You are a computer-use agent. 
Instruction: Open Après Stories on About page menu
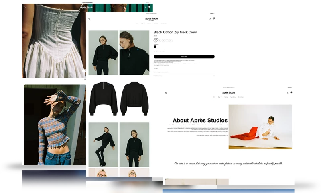(x=233, y=97)
